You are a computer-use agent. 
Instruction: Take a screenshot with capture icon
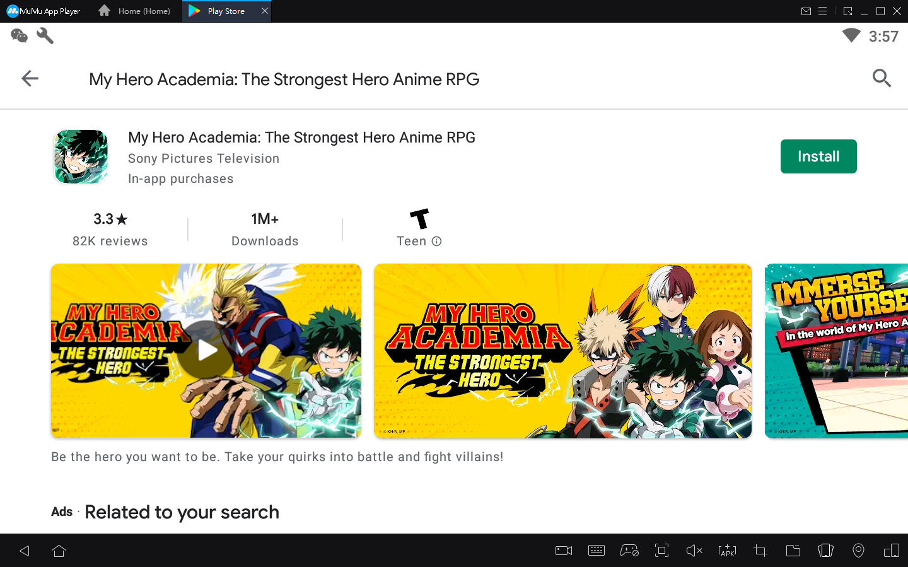tap(661, 551)
